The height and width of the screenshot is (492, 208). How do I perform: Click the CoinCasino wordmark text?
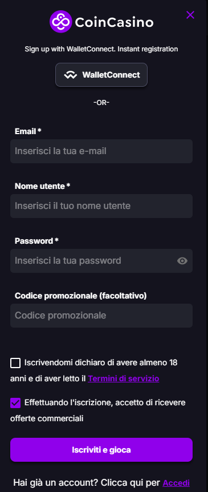(x=114, y=22)
